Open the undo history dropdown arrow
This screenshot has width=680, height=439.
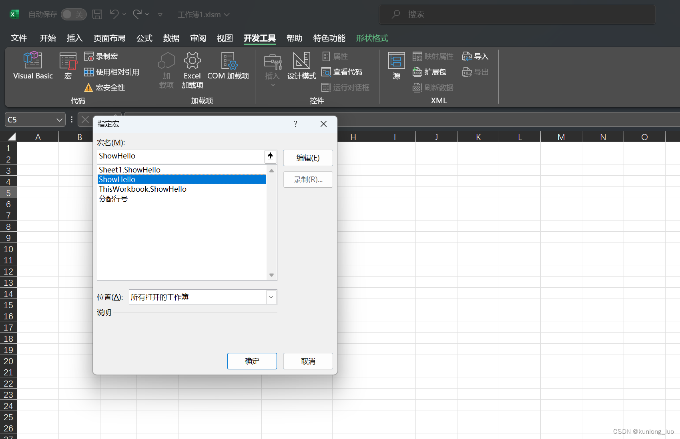[x=124, y=14]
